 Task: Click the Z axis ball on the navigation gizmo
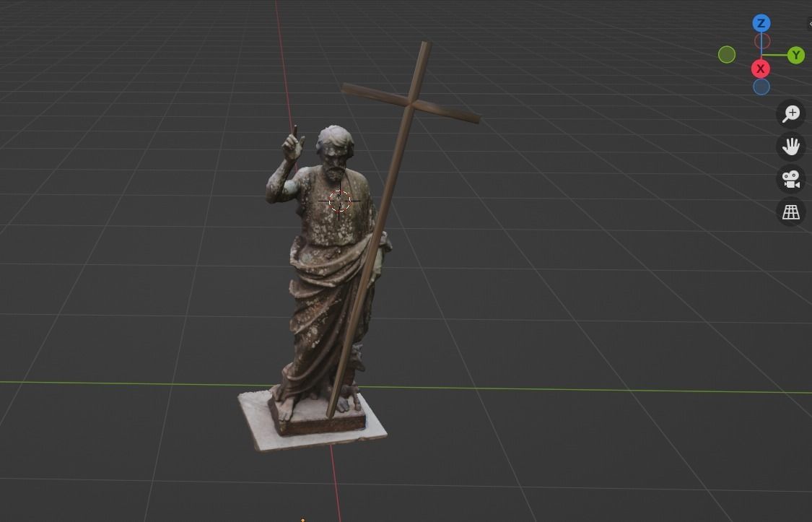(x=761, y=22)
